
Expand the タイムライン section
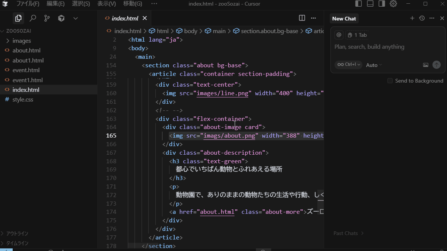[x=49, y=243]
